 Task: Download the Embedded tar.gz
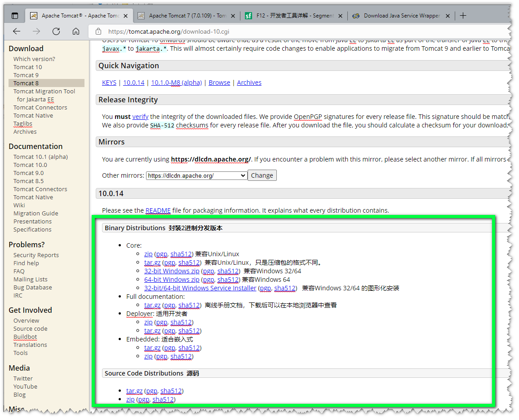pos(152,348)
